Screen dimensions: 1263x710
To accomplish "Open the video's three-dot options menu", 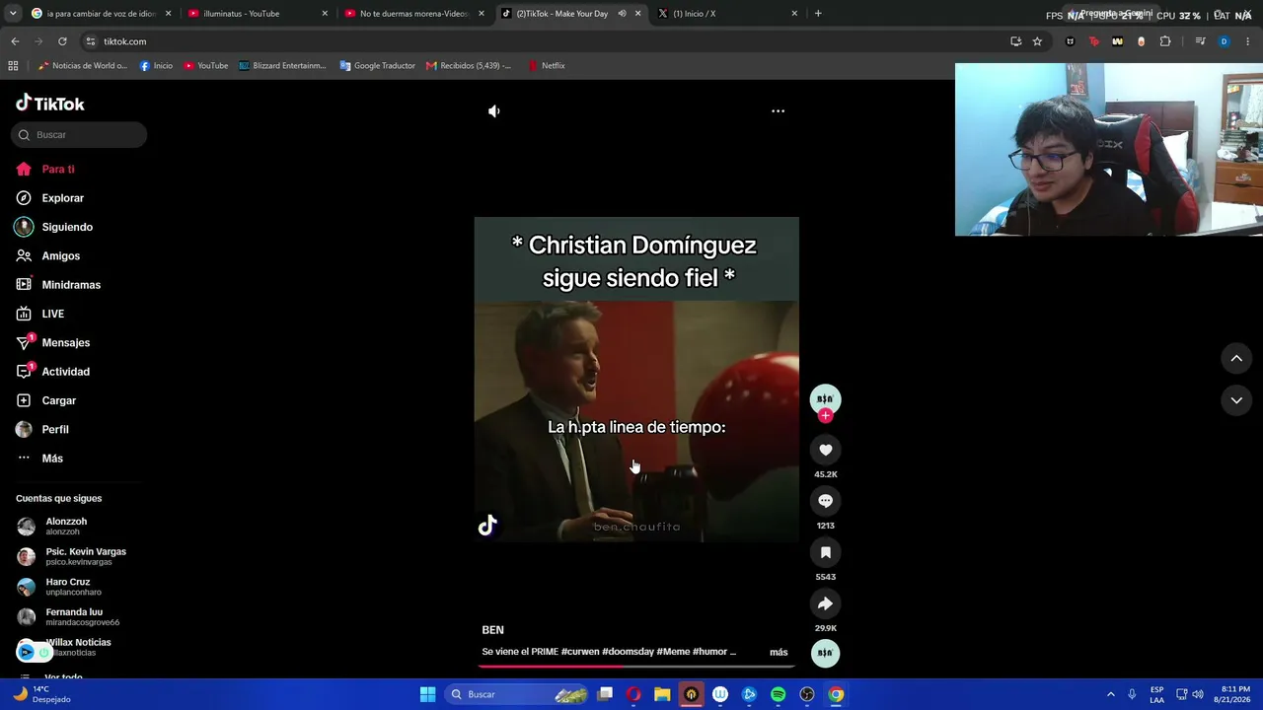I will [778, 111].
